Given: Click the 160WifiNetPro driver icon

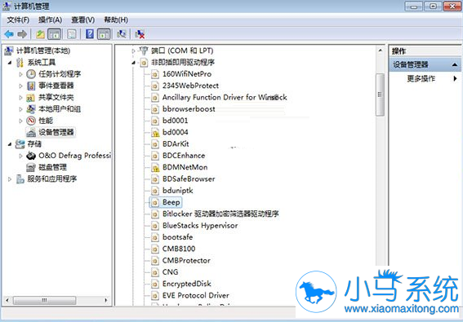Looking at the screenshot, I should [155, 74].
